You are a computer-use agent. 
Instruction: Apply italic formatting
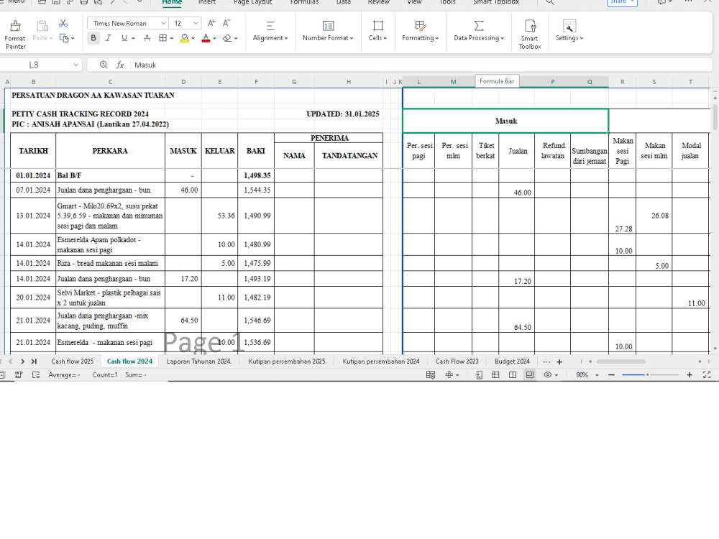[x=109, y=38]
